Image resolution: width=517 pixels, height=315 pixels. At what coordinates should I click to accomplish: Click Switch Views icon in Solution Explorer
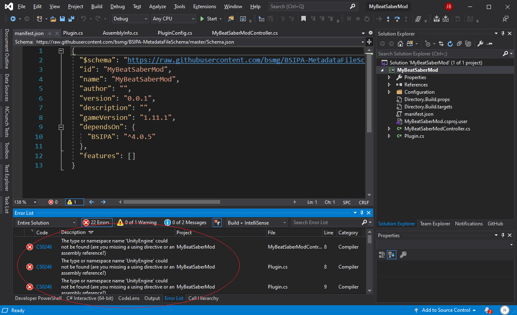point(410,44)
